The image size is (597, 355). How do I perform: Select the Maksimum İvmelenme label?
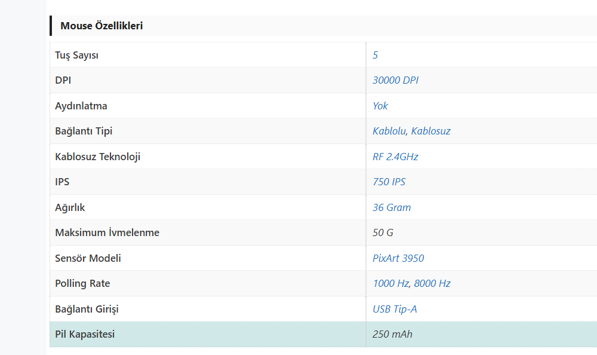point(107,232)
